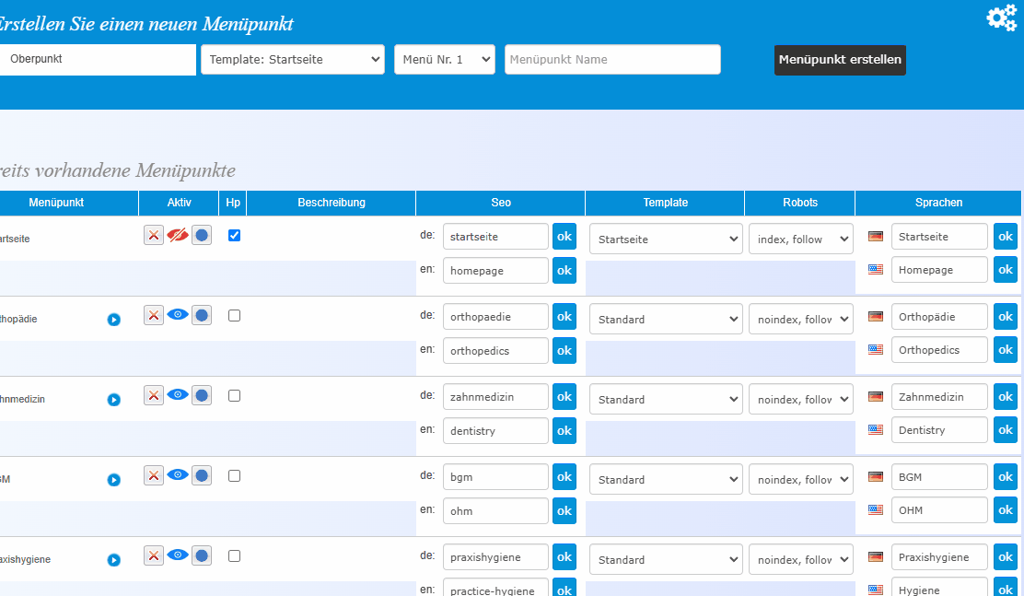The height and width of the screenshot is (596, 1024).
Task: Open the settings gears icon
Action: coord(1001,18)
